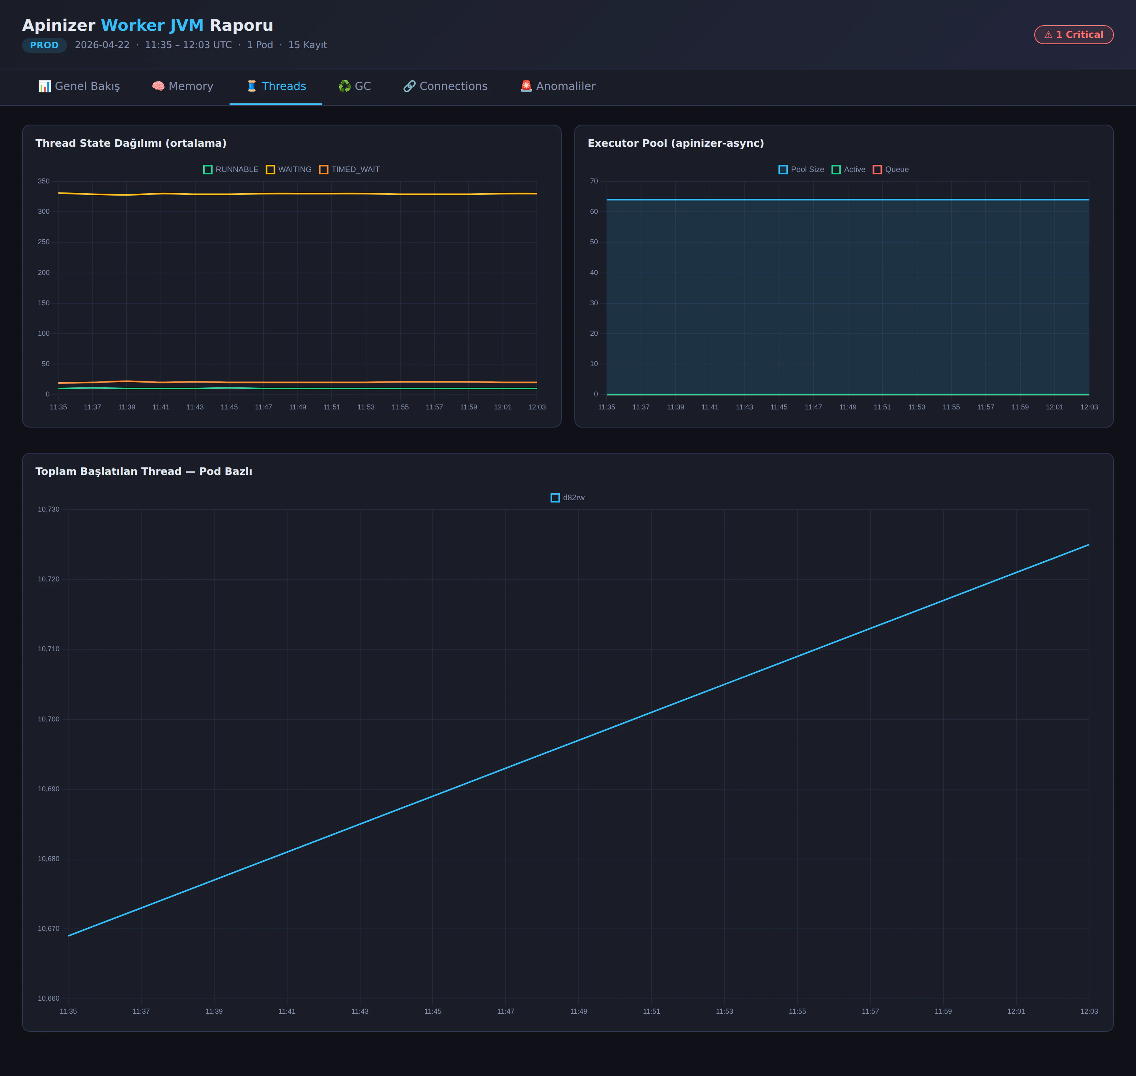Viewport: 1136px width, 1076px height.
Task: Click the warning triangle in the Critical badge
Action: [x=1048, y=34]
